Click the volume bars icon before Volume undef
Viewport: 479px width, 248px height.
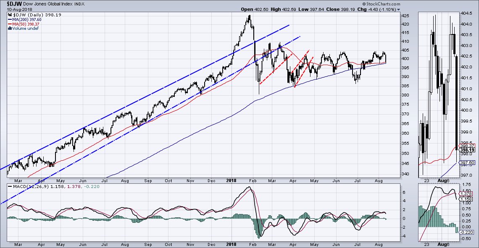pyautogui.click(x=10, y=29)
